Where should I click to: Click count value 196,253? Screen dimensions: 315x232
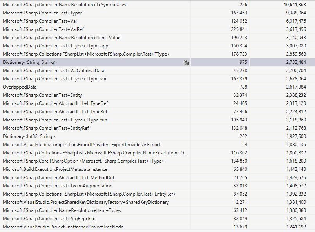[239, 38]
